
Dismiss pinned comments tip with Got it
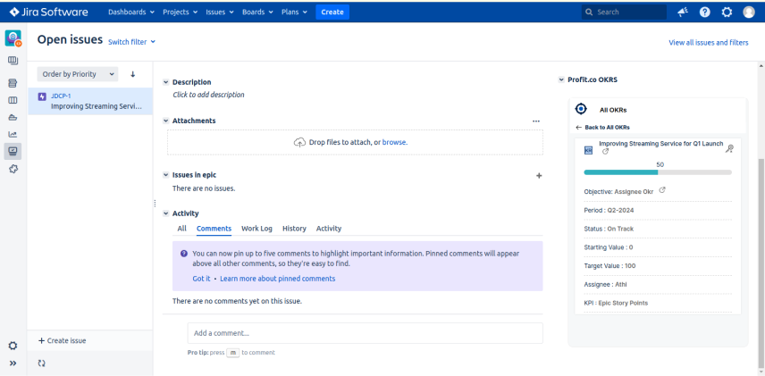pyautogui.click(x=201, y=279)
